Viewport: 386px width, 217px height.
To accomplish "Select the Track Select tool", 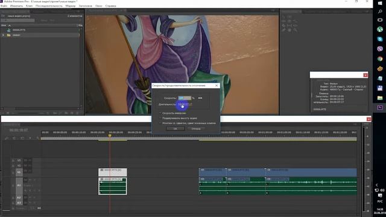I will click(x=289, y=17).
